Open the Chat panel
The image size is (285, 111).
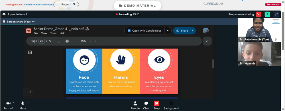146,106
